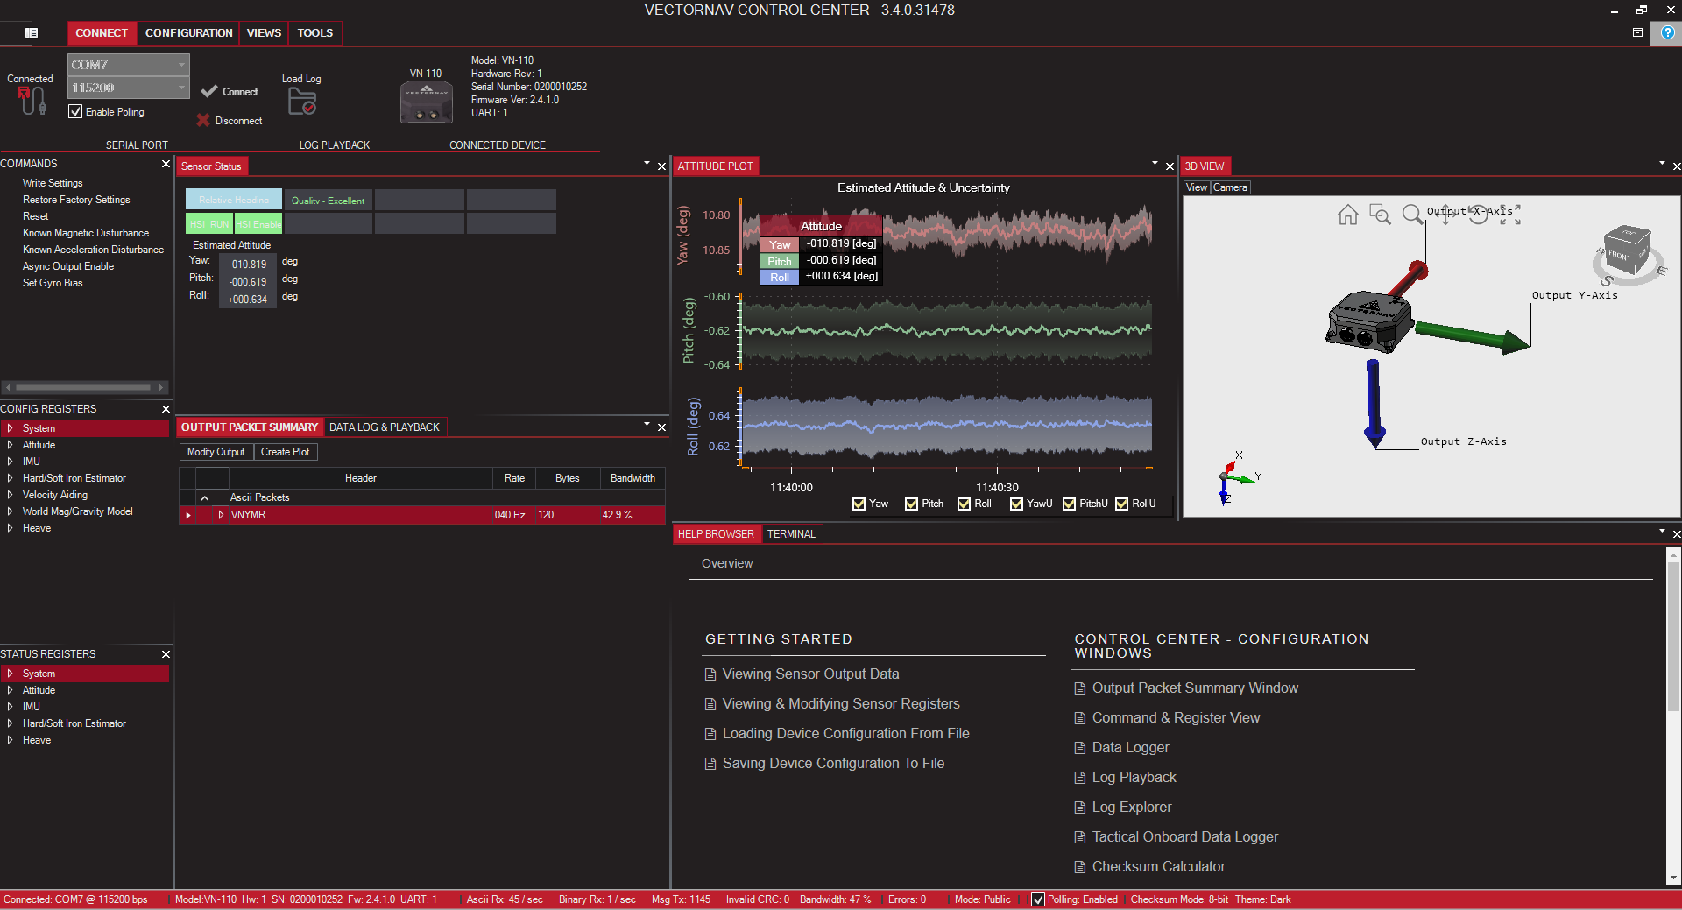Close the Help Browser panel
This screenshot has height=910, width=1682.
coord(1676,534)
